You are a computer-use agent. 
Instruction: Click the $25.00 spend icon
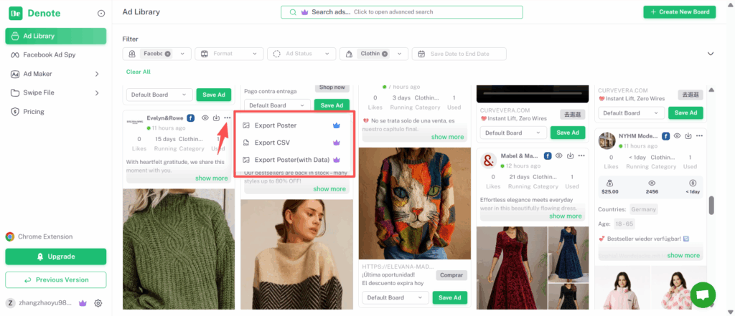point(610,183)
